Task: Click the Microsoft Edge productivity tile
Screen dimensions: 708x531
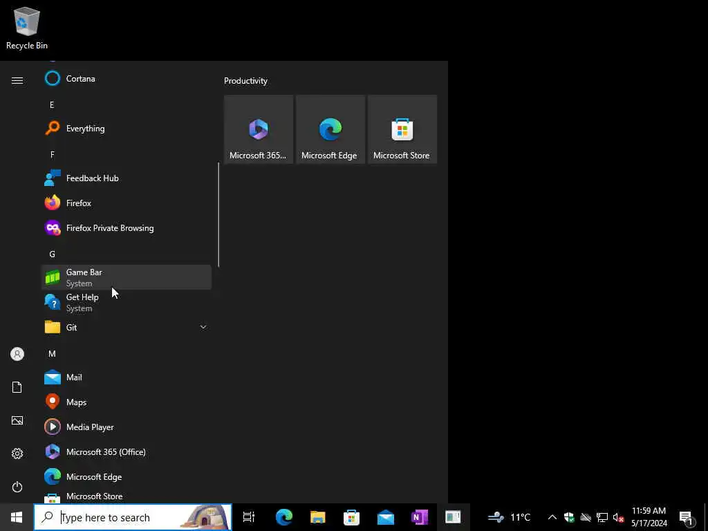Action: coord(330,129)
